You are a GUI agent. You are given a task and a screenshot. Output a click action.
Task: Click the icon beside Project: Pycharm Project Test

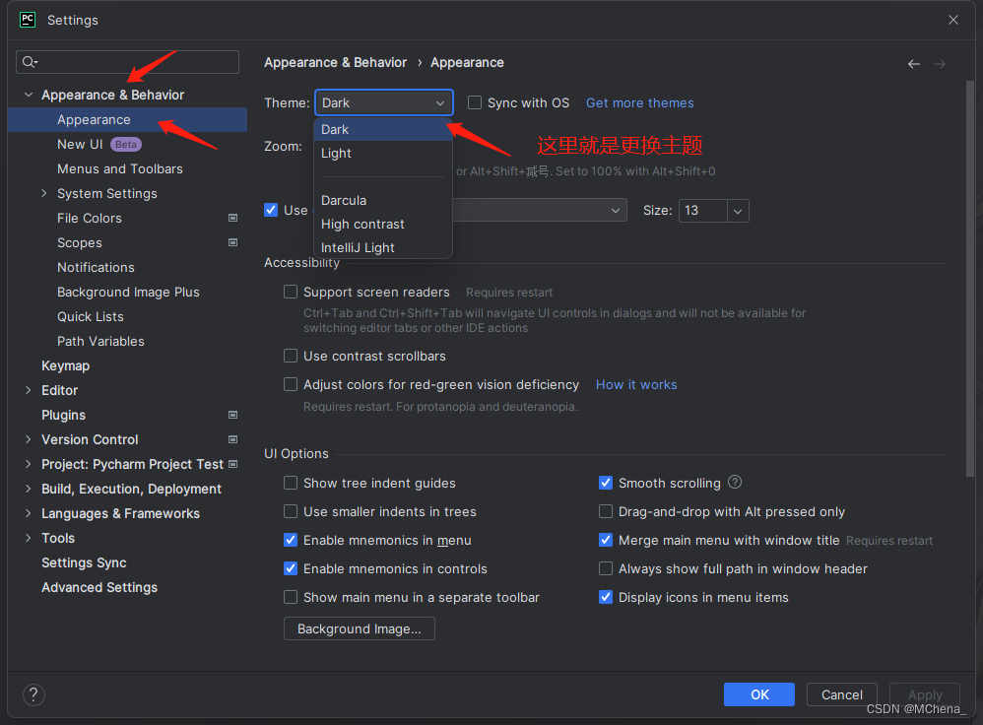[x=232, y=464]
